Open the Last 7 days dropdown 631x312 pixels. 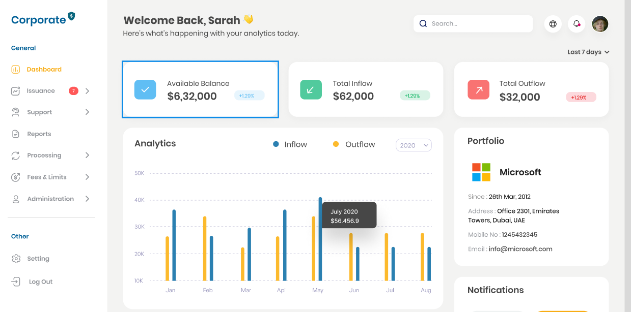pyautogui.click(x=588, y=52)
